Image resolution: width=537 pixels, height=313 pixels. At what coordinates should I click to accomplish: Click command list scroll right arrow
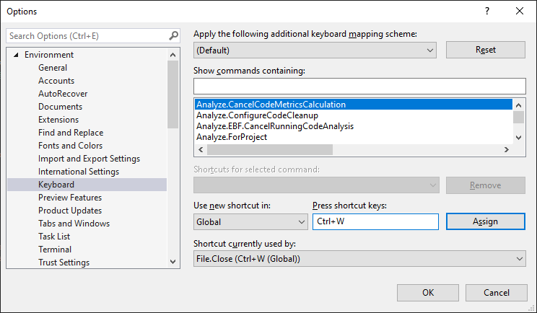tap(506, 149)
